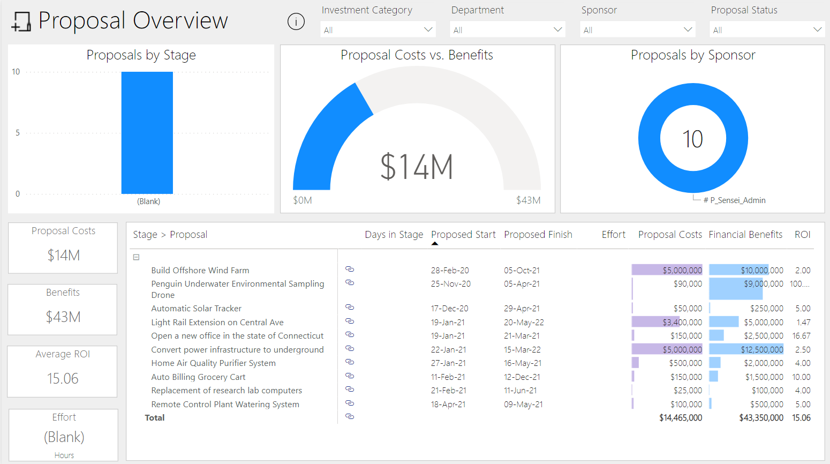The height and width of the screenshot is (464, 830).
Task: Open link icon in the Total row
Action: coord(350,416)
